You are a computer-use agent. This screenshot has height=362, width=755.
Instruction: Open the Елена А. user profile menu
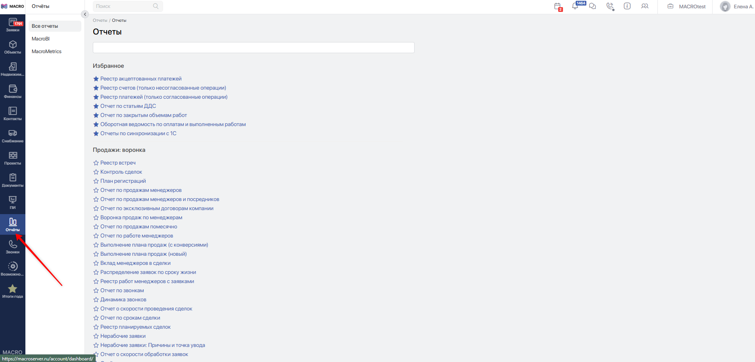(736, 7)
